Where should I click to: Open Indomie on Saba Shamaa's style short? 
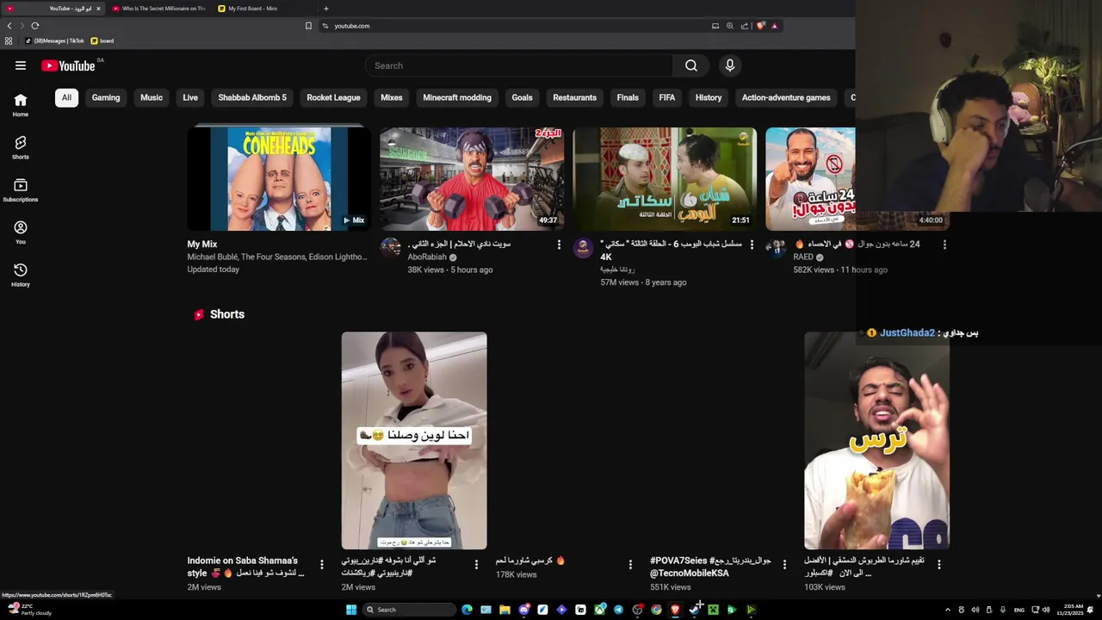pos(245,567)
